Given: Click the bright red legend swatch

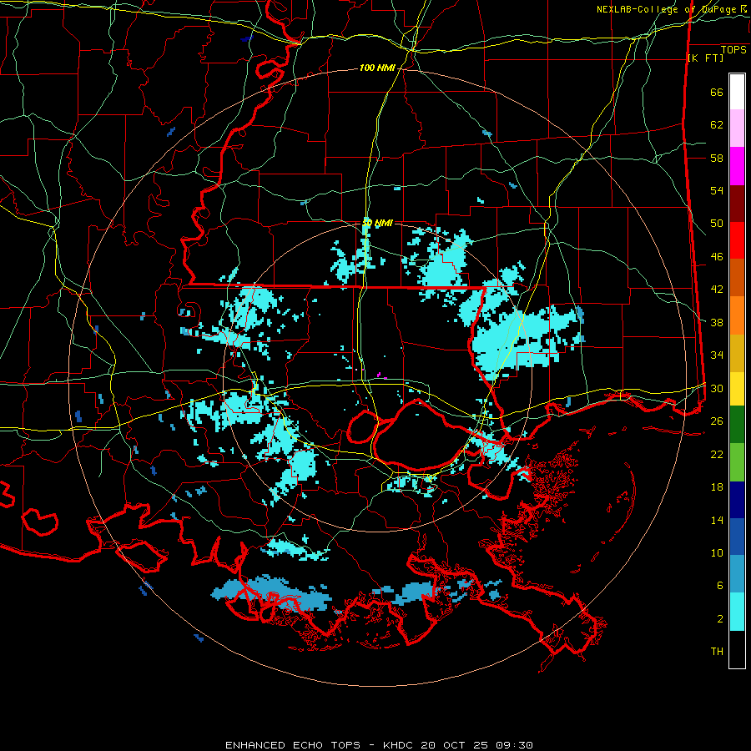Looking at the screenshot, I should [737, 241].
